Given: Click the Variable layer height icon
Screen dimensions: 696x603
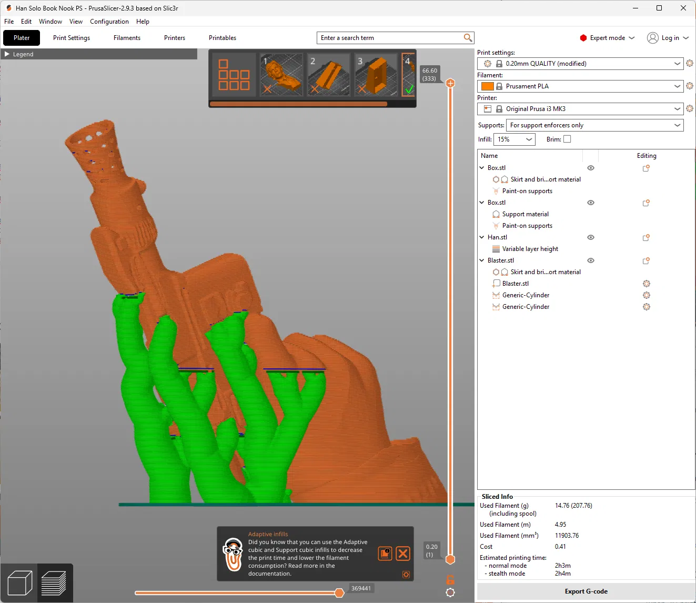Looking at the screenshot, I should point(496,249).
